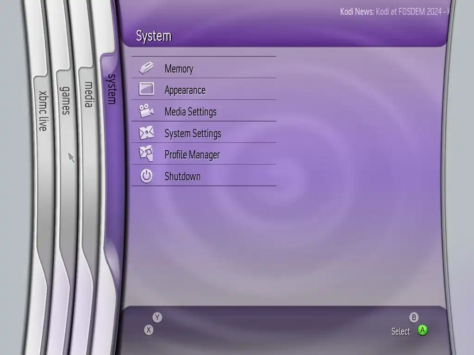Click the X button icon

(149, 330)
